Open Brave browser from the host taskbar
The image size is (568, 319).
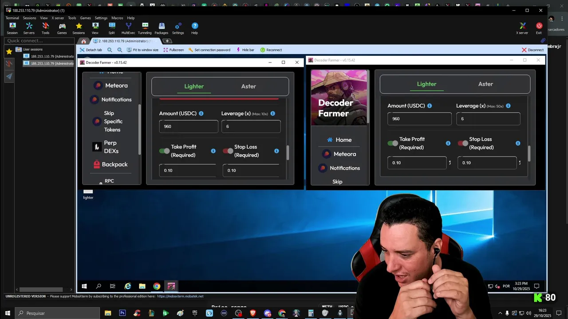tap(253, 313)
